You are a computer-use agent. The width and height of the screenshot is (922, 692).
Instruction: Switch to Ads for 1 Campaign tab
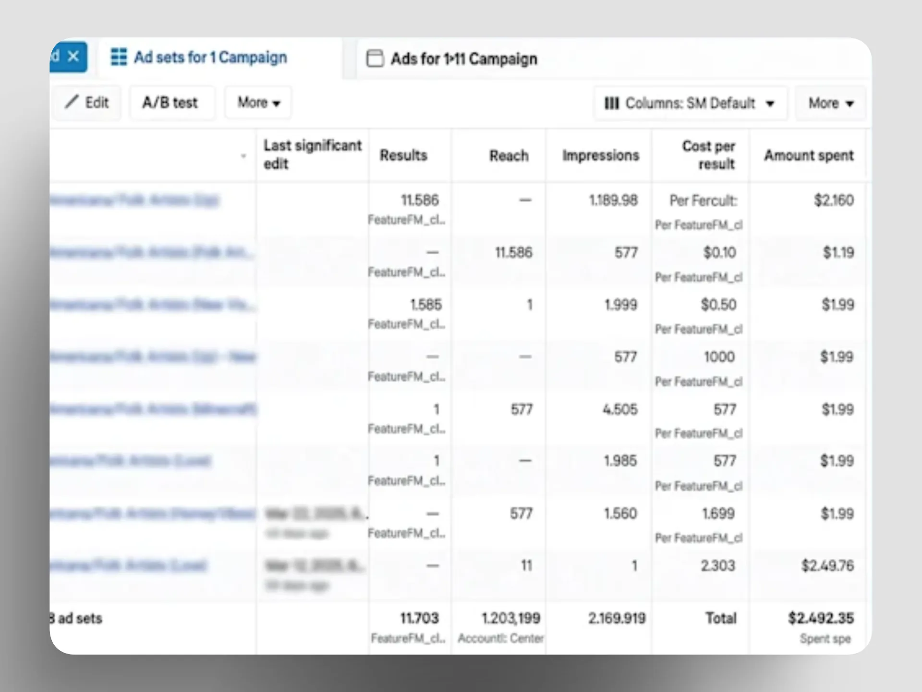451,59
